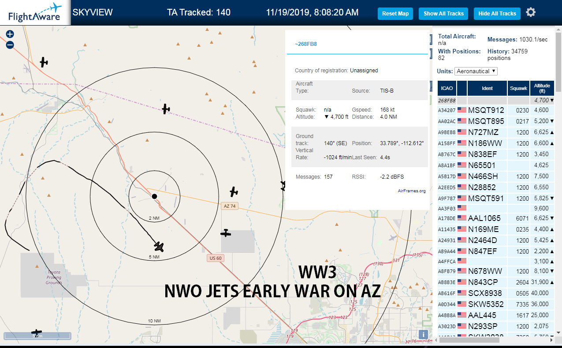The height and width of the screenshot is (348, 562).
Task: Click Hide All Tracks button
Action: coord(497,14)
